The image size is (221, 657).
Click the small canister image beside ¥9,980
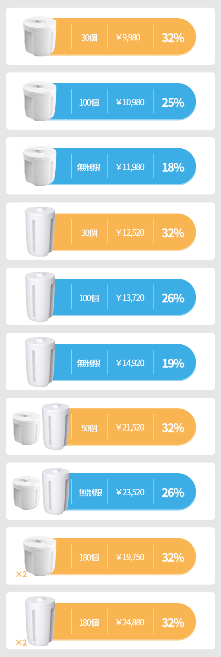(x=40, y=36)
